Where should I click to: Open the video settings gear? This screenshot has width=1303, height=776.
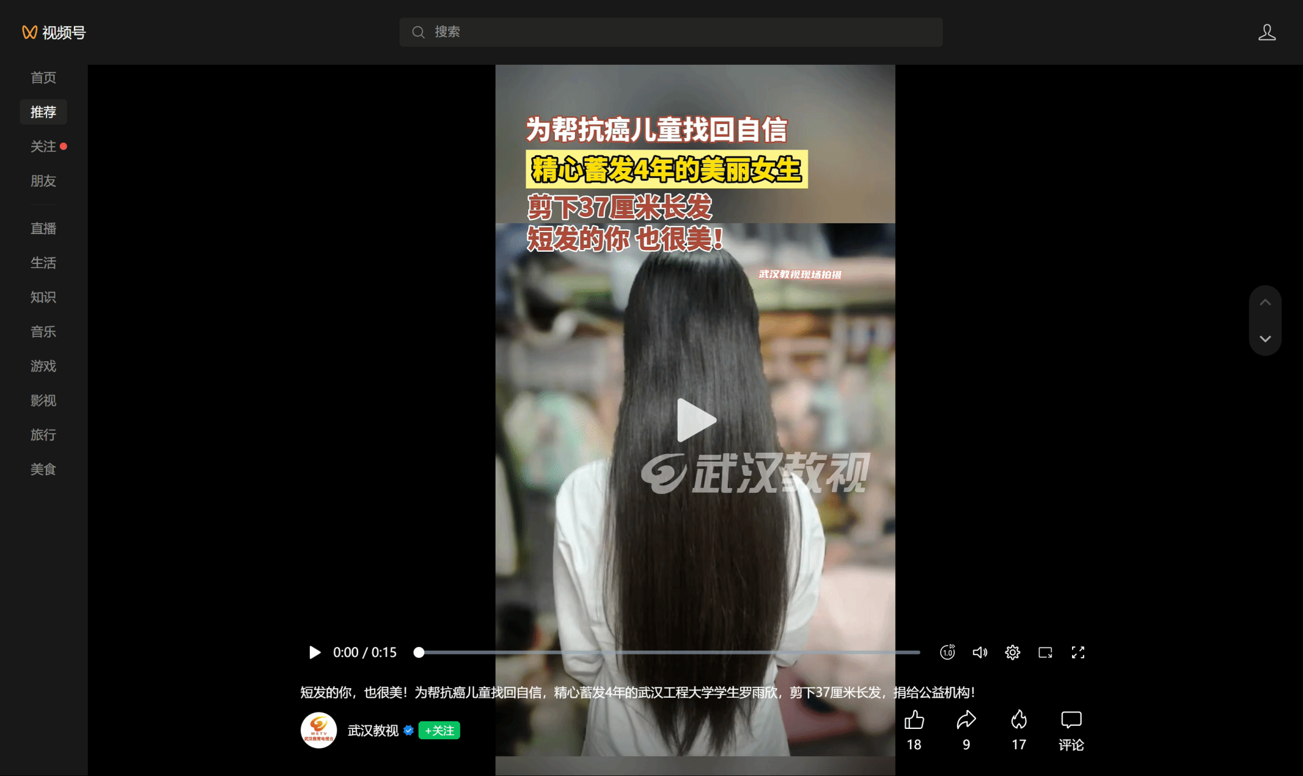pos(1012,653)
